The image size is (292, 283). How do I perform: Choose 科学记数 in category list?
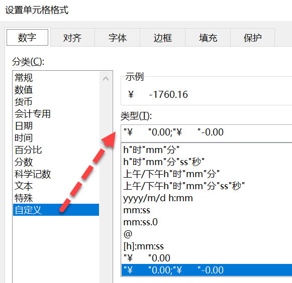pyautogui.click(x=56, y=174)
